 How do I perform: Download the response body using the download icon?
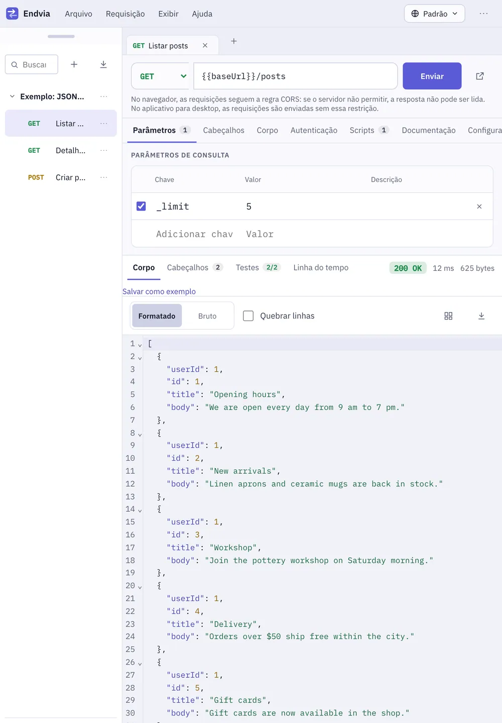[481, 316]
